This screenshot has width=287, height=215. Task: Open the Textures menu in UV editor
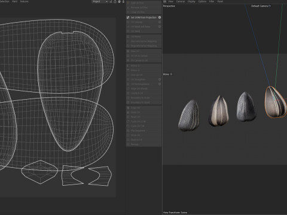coord(24,1)
